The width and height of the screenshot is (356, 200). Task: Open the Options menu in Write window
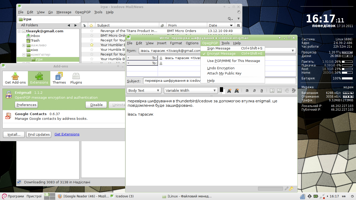[192, 43]
